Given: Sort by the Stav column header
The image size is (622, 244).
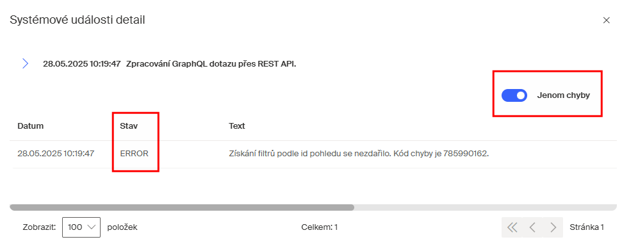Looking at the screenshot, I should pos(128,126).
